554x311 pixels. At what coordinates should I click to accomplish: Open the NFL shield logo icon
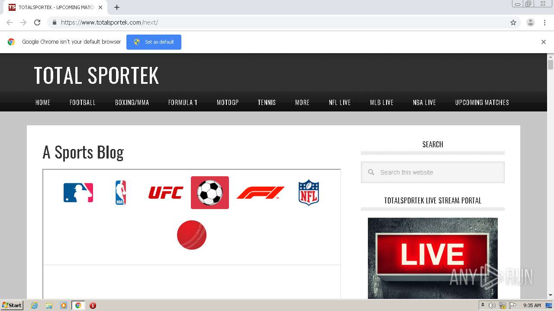click(309, 193)
